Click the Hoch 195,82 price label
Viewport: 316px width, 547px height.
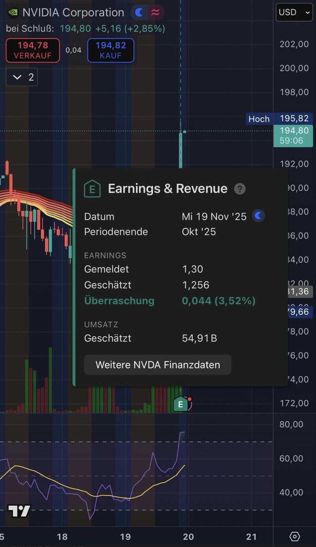click(279, 119)
